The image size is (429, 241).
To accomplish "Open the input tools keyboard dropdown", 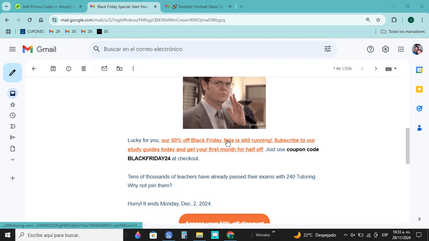I will coord(391,69).
